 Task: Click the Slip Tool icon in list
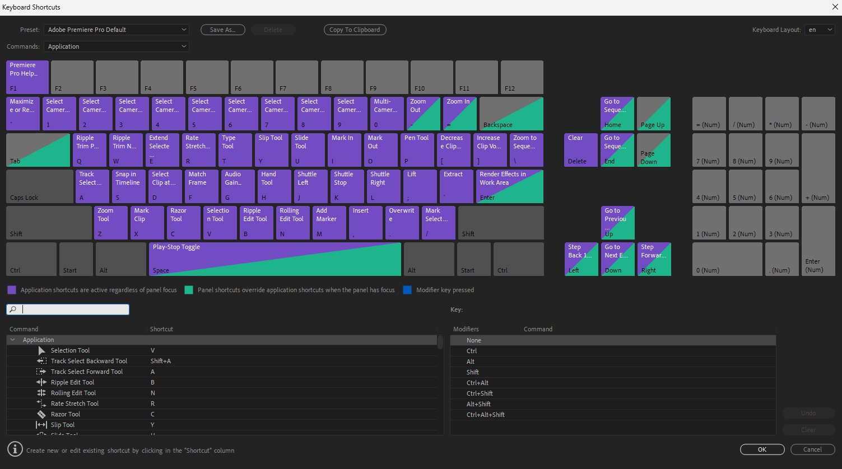pos(41,425)
